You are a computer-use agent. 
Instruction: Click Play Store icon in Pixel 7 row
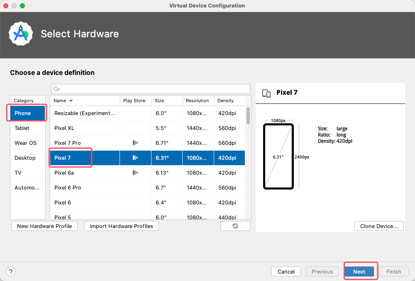(x=135, y=158)
